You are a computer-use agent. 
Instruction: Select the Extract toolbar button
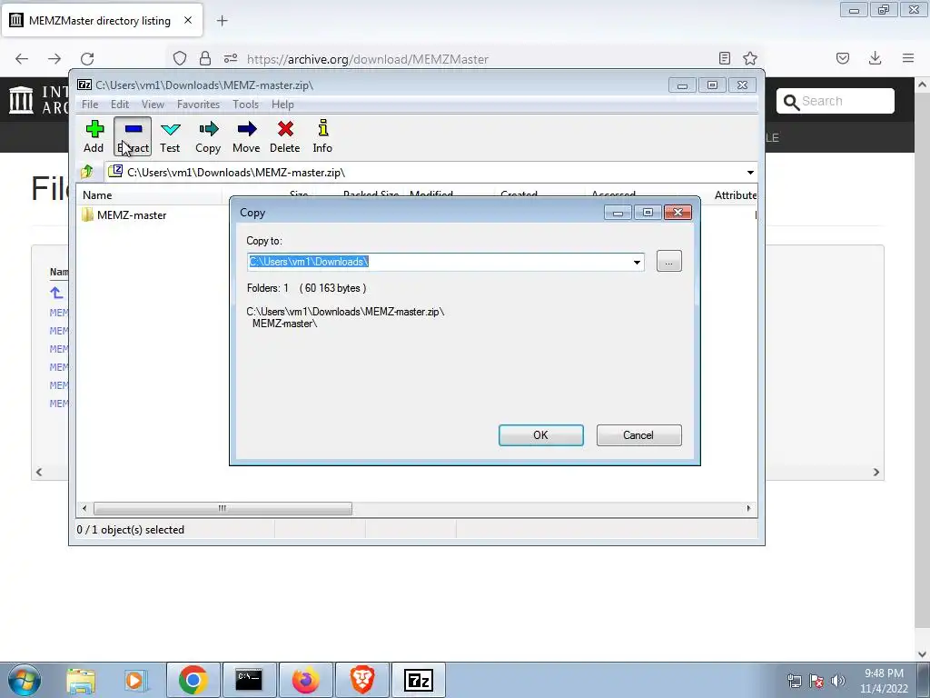coord(133,136)
